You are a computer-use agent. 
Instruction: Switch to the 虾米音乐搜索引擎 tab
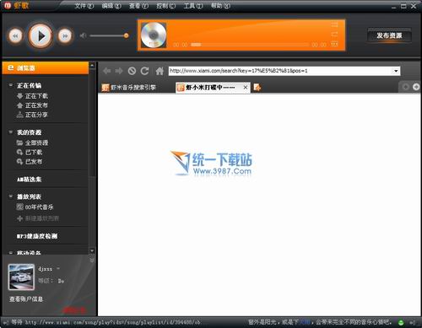pyautogui.click(x=129, y=88)
